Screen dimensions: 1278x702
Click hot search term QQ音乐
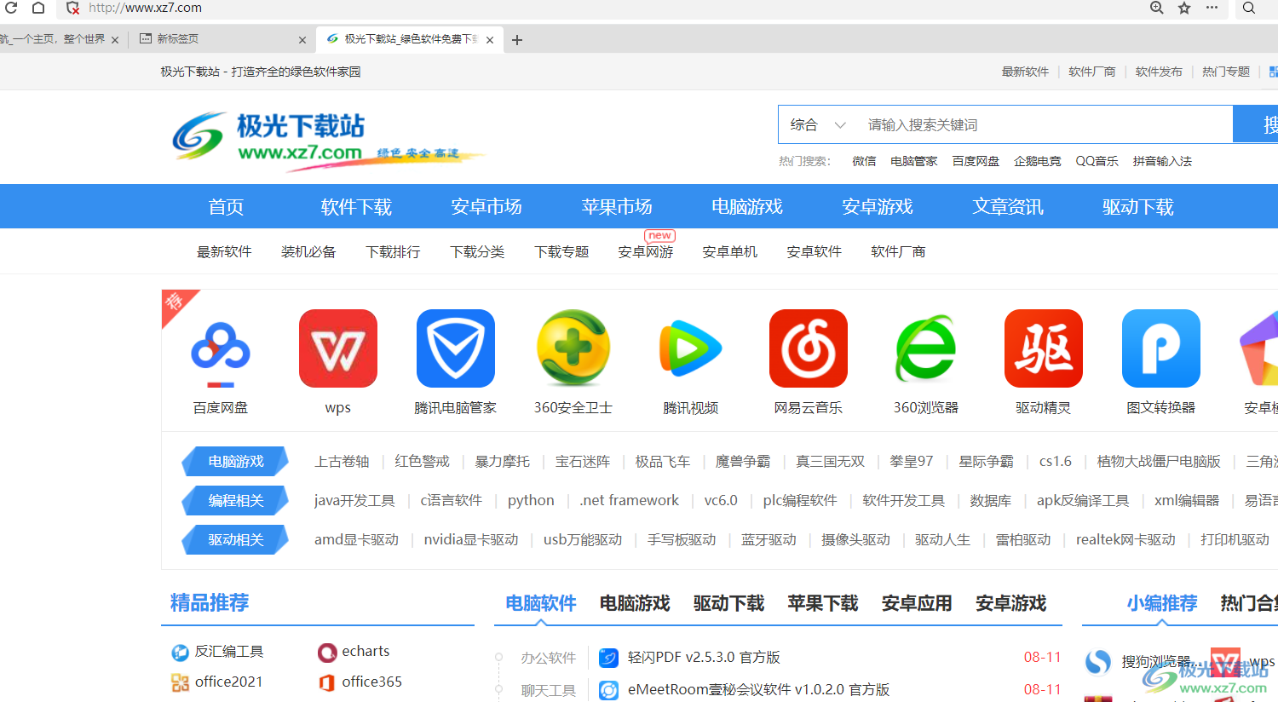point(1097,161)
